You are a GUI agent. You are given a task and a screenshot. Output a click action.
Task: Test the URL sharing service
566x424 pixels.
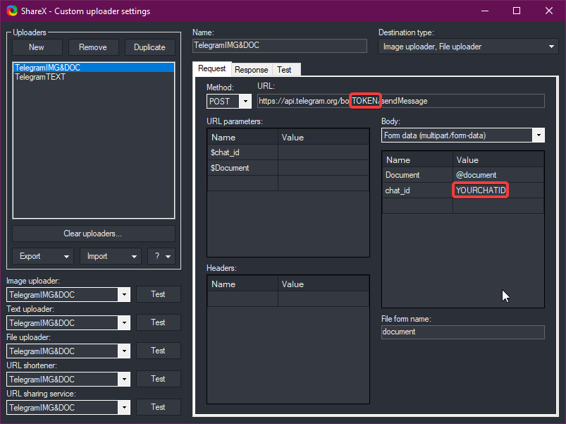tap(159, 407)
